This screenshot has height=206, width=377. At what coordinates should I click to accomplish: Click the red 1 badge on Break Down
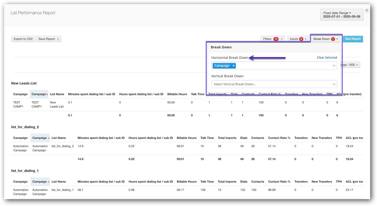point(333,39)
